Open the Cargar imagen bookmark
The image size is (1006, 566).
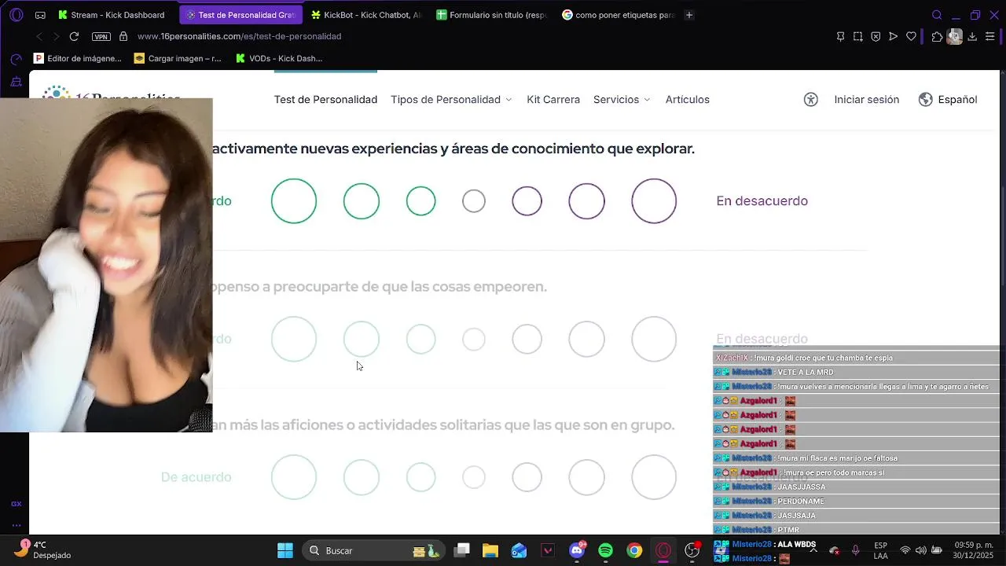pos(178,58)
